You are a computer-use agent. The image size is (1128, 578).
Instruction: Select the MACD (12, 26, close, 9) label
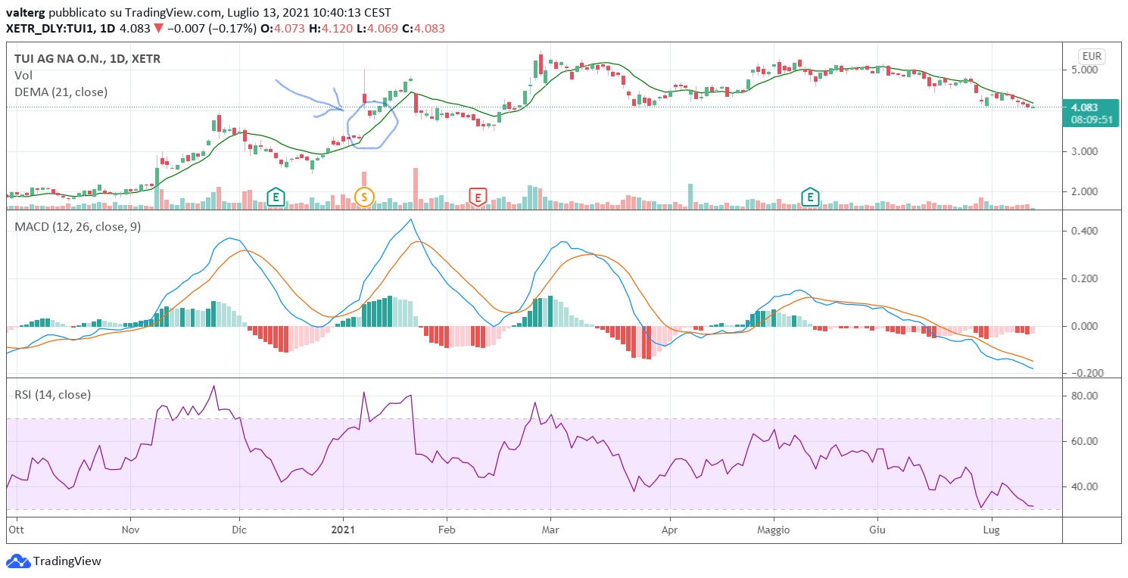[77, 226]
